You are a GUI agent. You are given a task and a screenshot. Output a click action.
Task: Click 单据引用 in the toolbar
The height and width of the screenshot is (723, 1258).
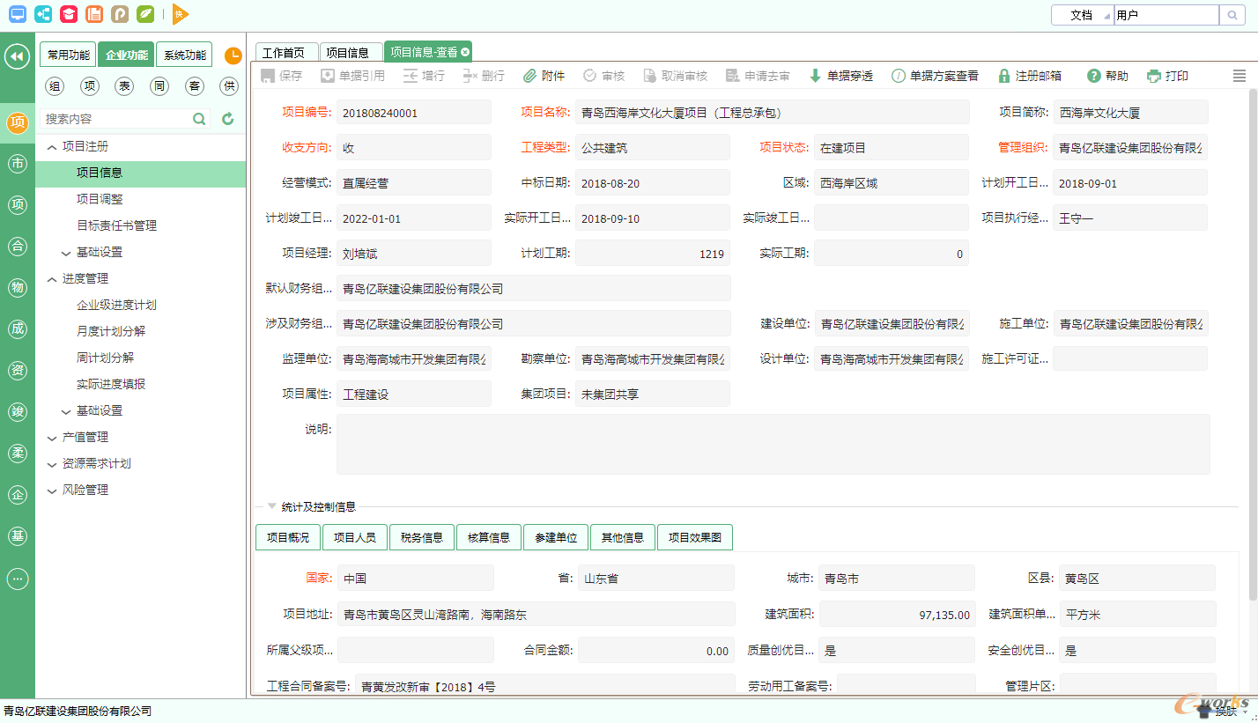click(352, 77)
